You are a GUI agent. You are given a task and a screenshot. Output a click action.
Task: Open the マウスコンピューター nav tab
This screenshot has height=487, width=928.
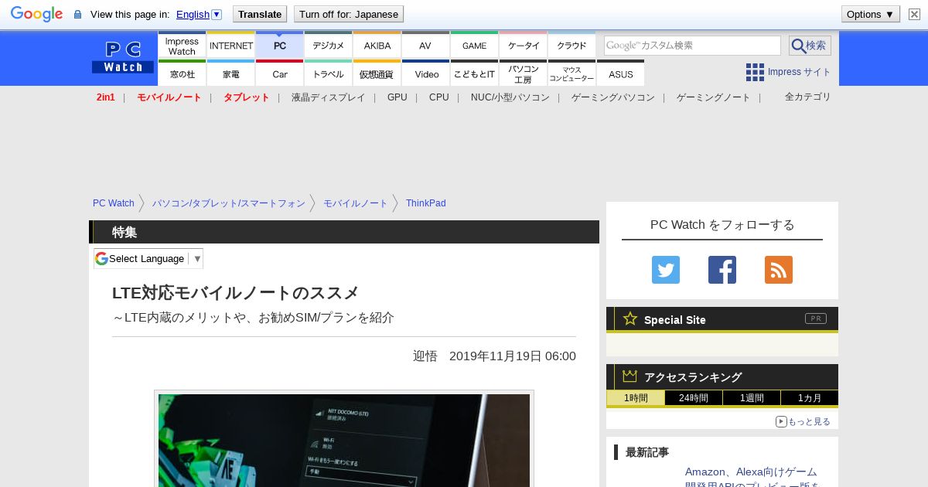tap(572, 73)
